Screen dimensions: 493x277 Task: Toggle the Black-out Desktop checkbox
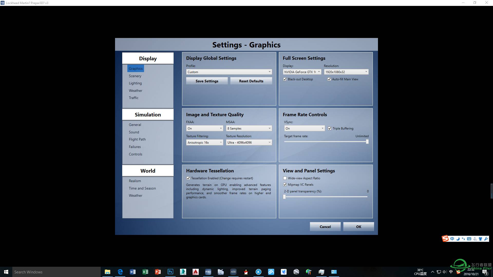coord(285,79)
